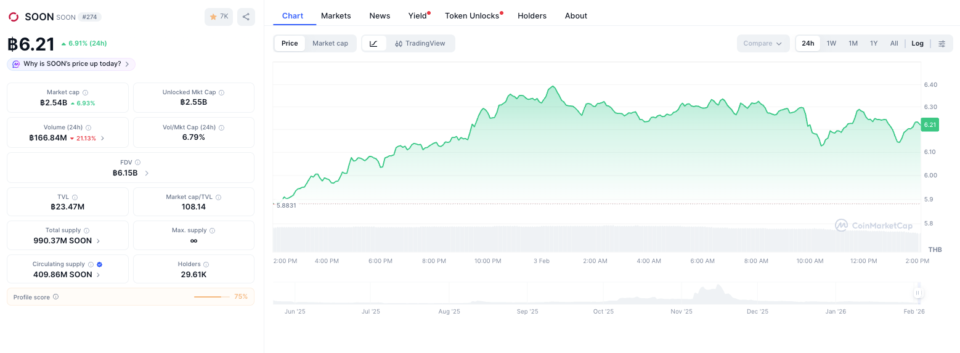The image size is (960, 353).
Task: Click the ฿2.55B Unlocked Mkt Cap value
Action: [193, 103]
